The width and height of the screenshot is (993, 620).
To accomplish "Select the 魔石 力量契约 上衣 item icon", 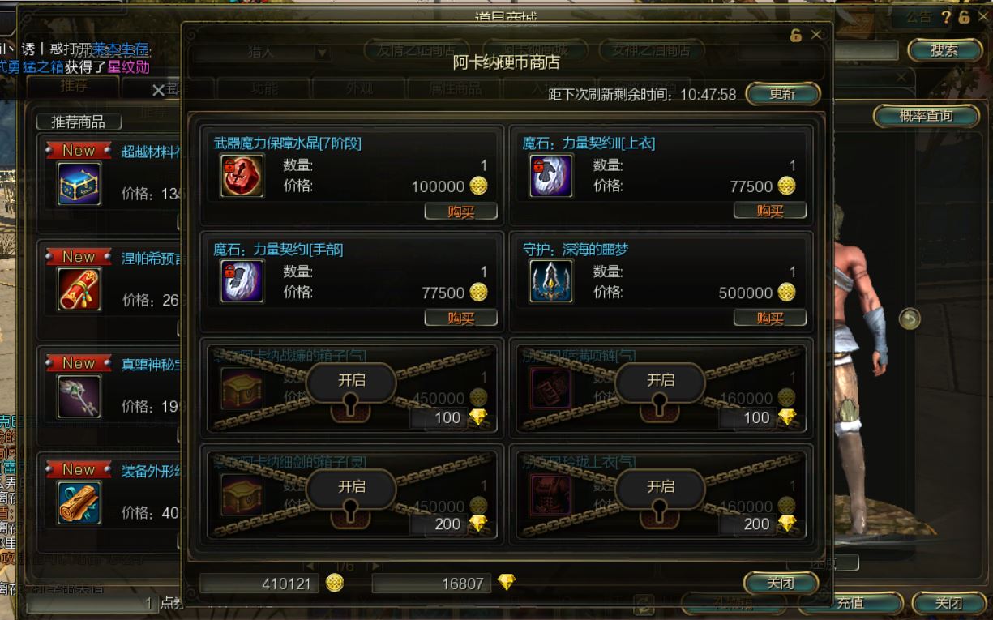I will [x=551, y=175].
